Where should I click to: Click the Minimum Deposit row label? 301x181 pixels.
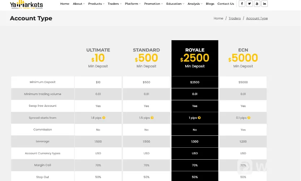[43, 82]
